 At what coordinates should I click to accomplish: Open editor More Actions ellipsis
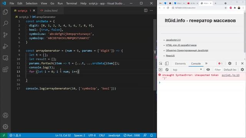coord(151,10)
